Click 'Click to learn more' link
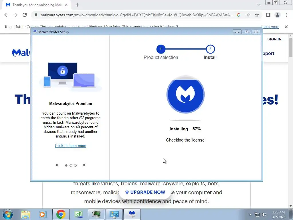Screen dimensions: 293x220 point(70,146)
